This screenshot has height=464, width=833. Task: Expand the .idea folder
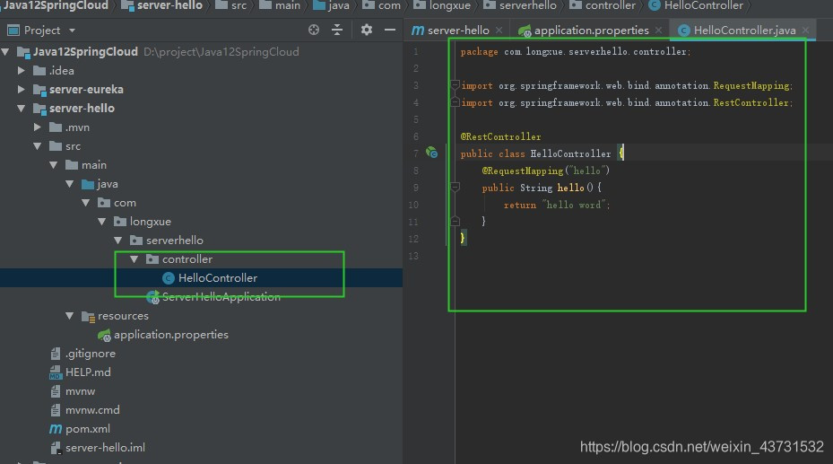(x=22, y=70)
